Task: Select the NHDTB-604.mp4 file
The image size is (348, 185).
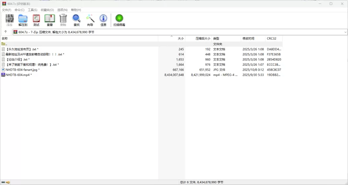Action: [18, 75]
